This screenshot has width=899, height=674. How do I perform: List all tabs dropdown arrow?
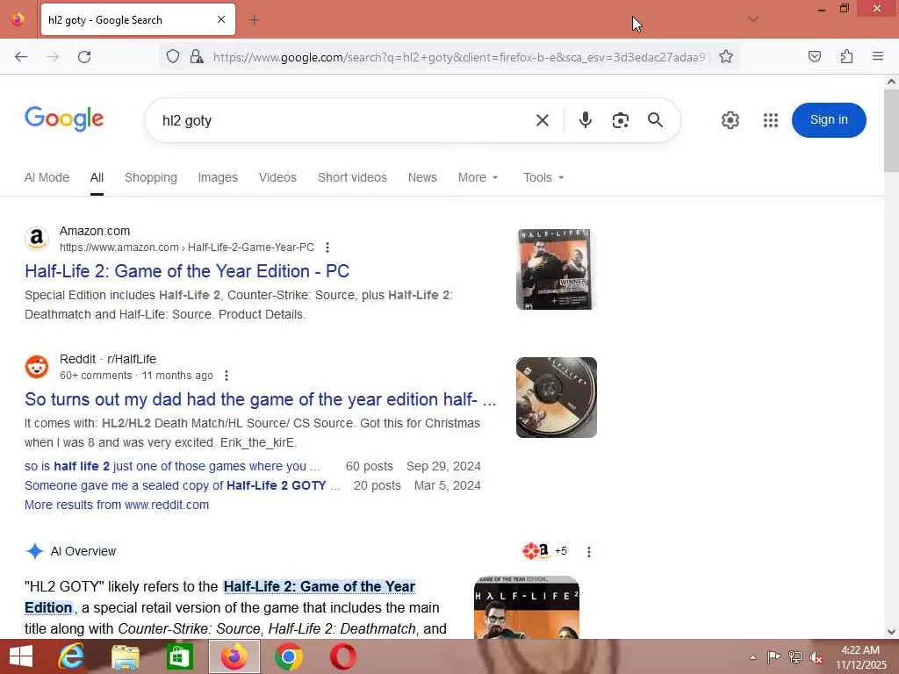[x=753, y=19]
